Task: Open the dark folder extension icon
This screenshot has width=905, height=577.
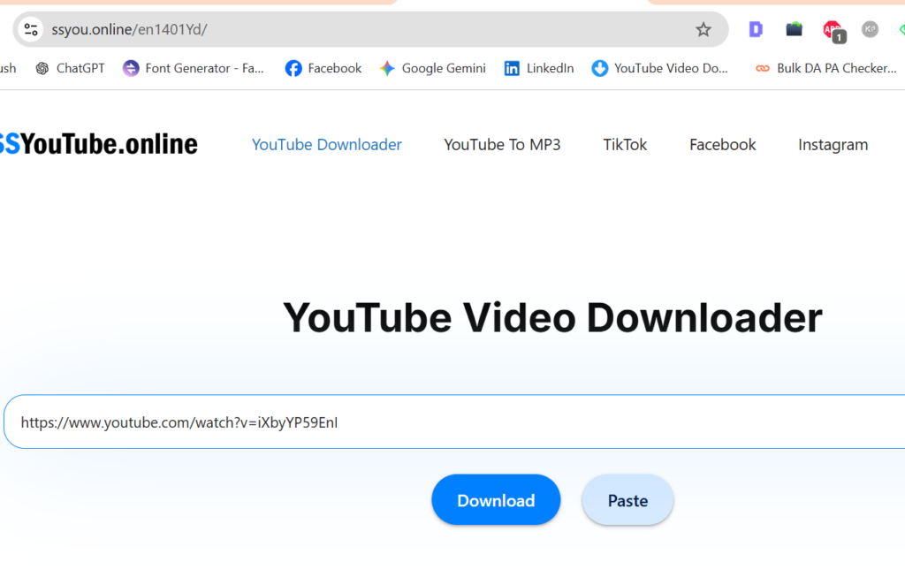Action: pos(795,29)
